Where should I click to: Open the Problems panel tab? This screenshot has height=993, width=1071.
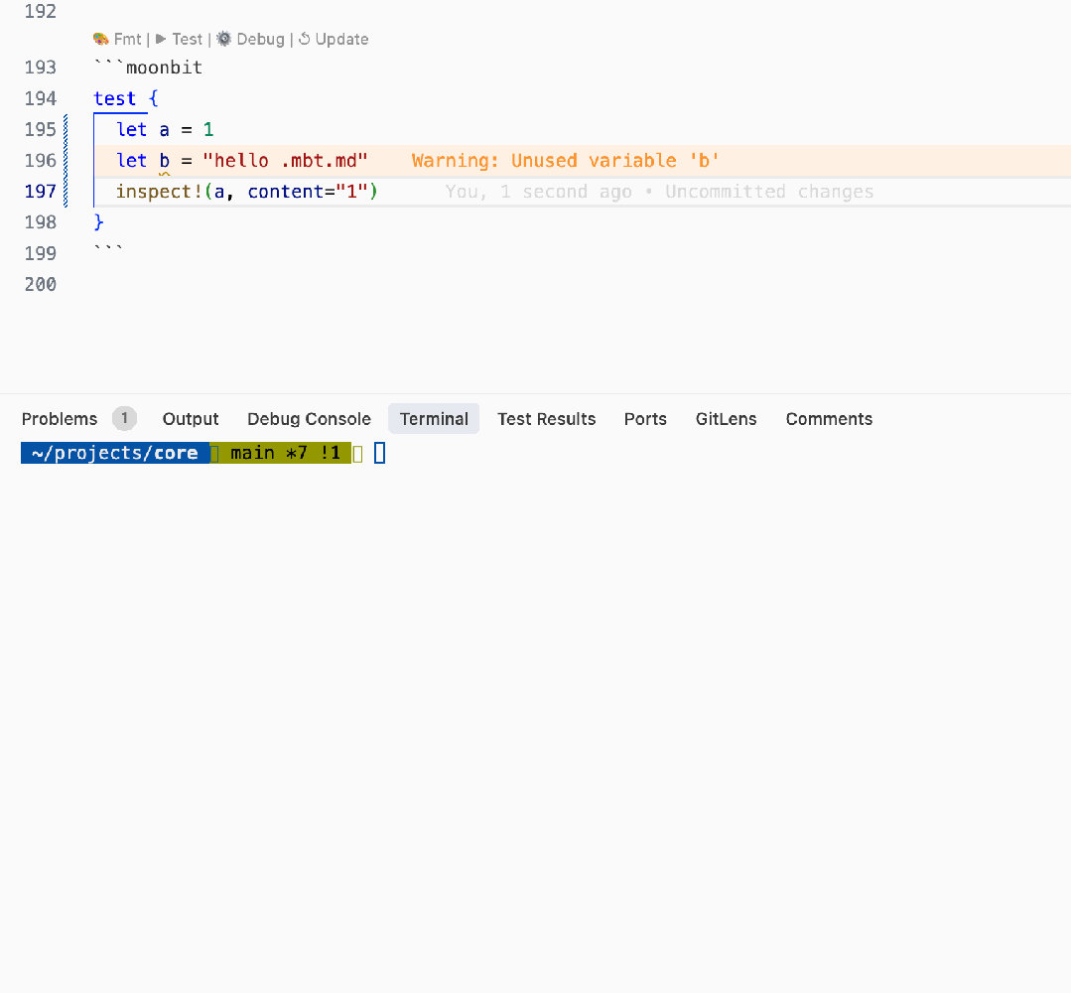click(60, 419)
